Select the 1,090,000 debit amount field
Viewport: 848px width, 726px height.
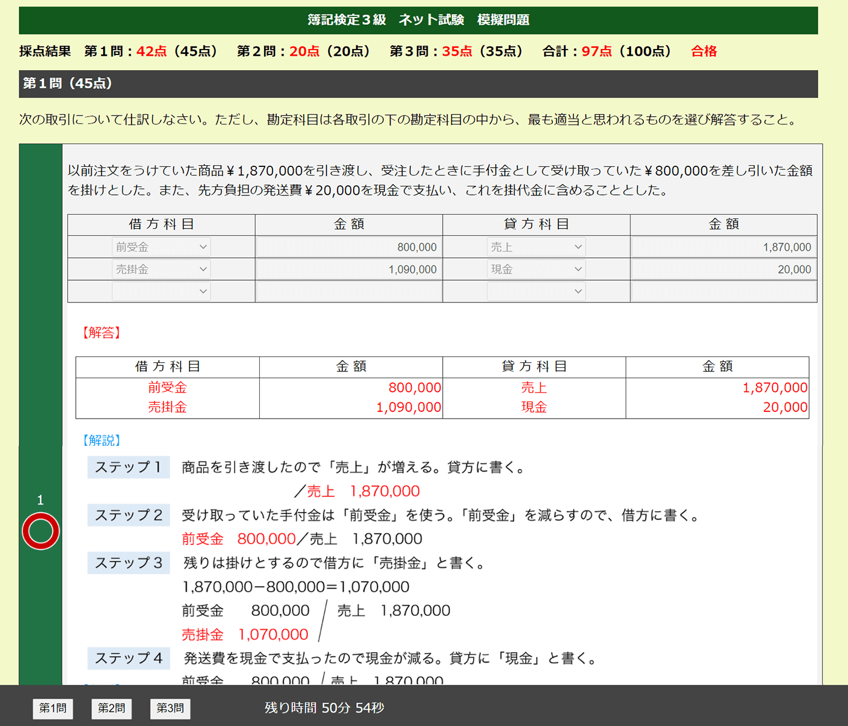click(x=349, y=269)
